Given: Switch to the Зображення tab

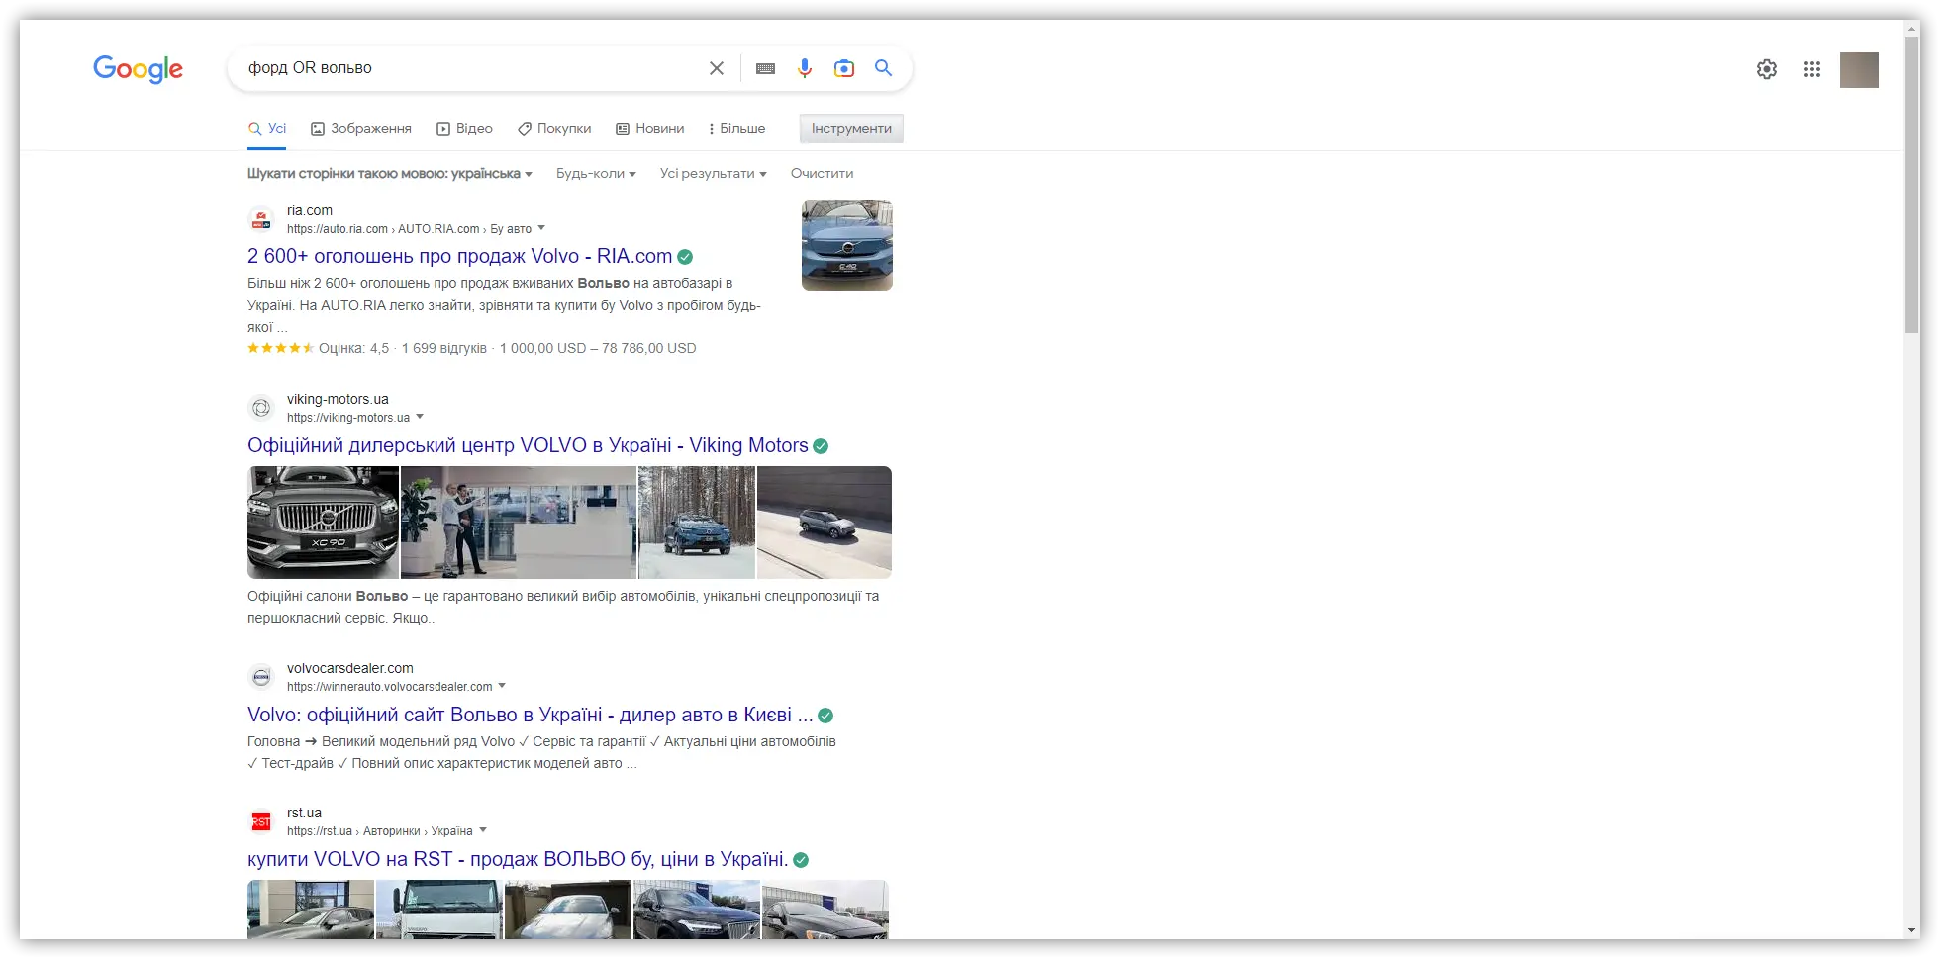Looking at the screenshot, I should (x=361, y=129).
